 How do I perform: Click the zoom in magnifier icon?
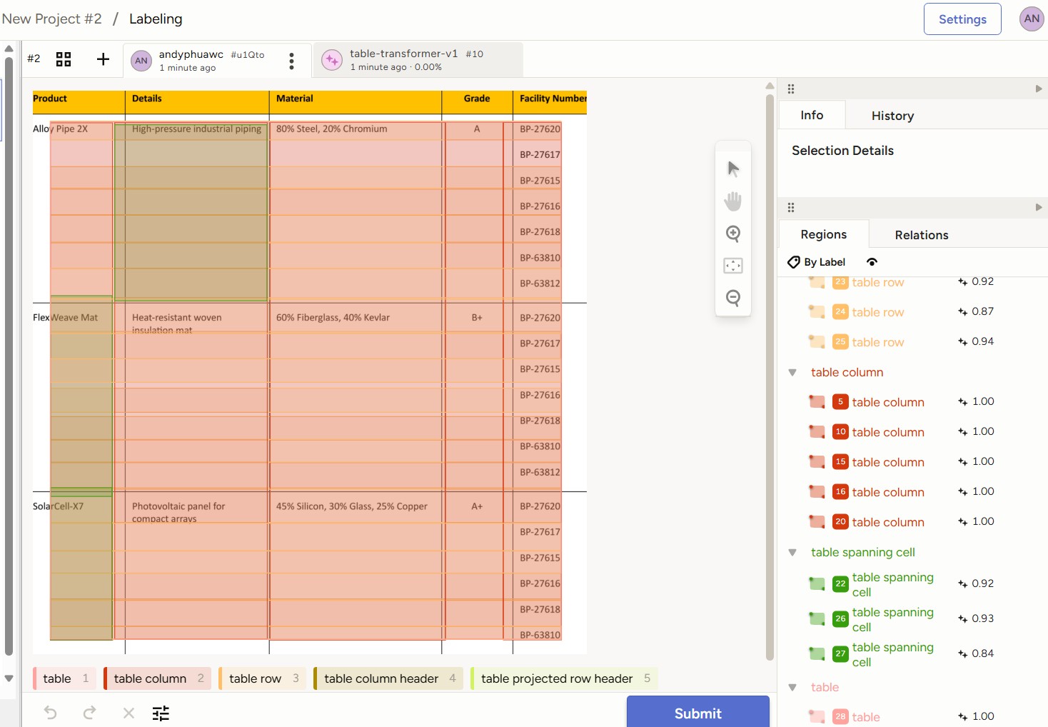pos(733,234)
